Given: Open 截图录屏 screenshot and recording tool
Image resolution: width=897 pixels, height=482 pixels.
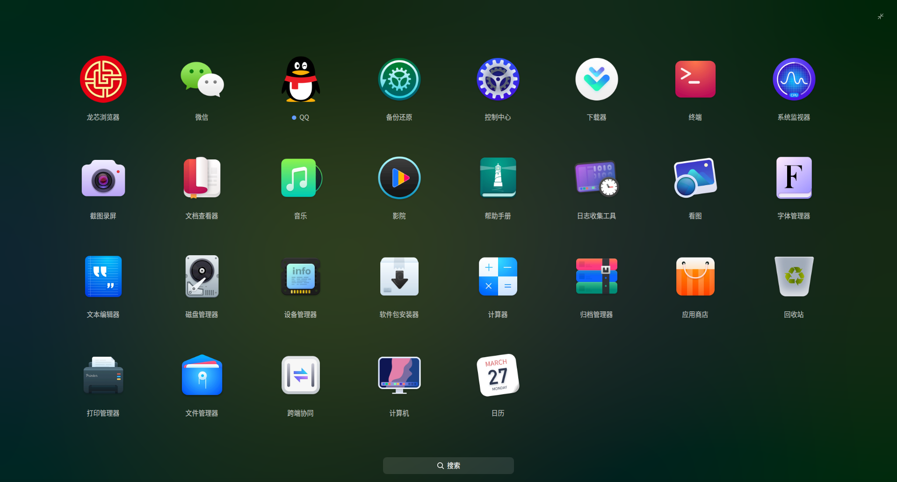Looking at the screenshot, I should [x=103, y=178].
